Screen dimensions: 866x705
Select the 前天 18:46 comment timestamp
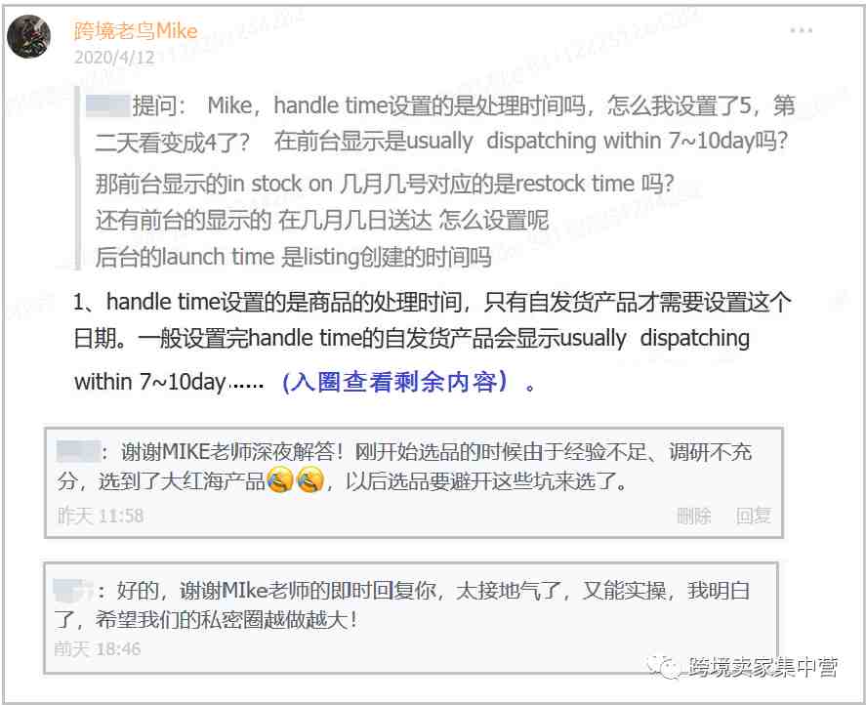(98, 648)
